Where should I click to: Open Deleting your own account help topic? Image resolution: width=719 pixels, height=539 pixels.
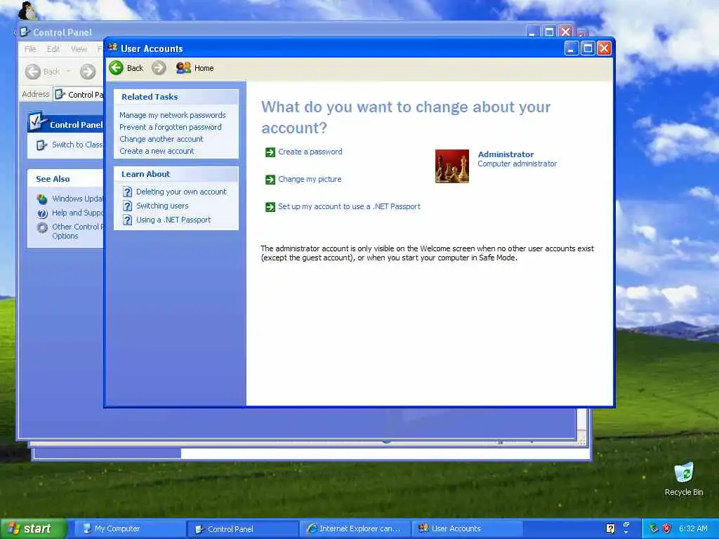click(181, 192)
